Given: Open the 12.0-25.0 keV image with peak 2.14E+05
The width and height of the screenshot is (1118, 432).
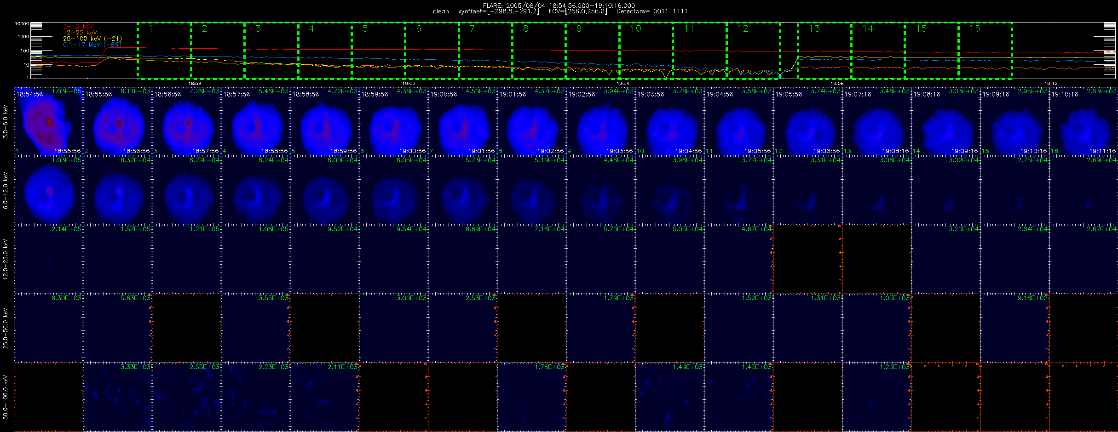Looking at the screenshot, I should click(48, 259).
